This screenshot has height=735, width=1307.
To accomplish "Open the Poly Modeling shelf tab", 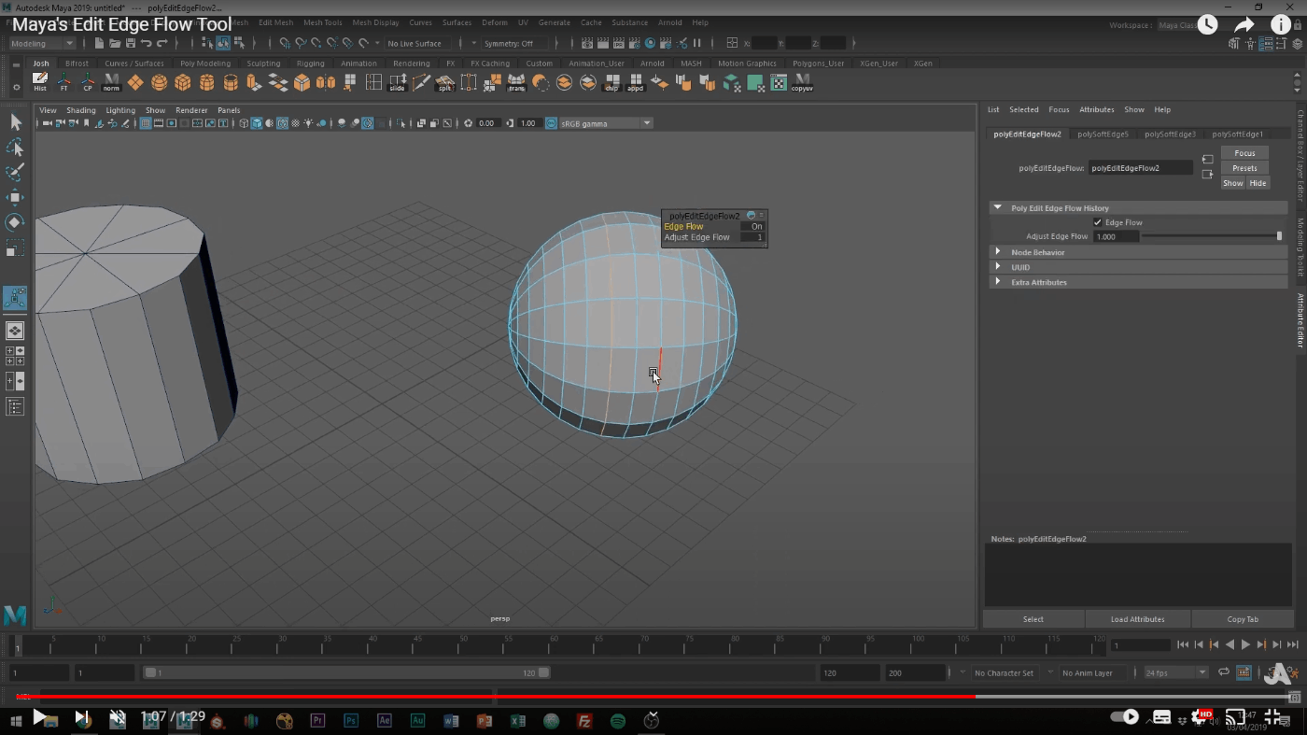I will point(205,64).
